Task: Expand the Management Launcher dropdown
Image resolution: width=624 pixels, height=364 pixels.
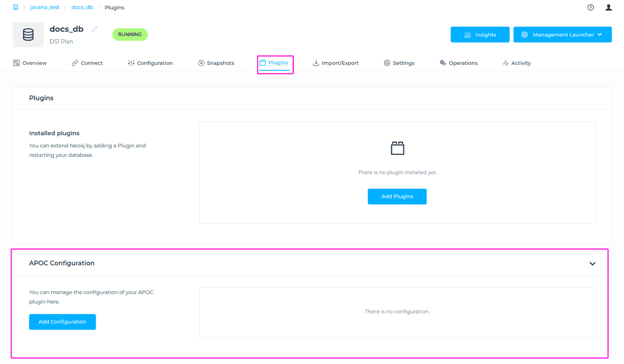Action: tap(562, 35)
